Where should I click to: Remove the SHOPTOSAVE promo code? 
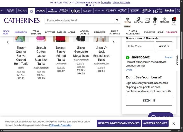pyautogui.click(x=168, y=57)
